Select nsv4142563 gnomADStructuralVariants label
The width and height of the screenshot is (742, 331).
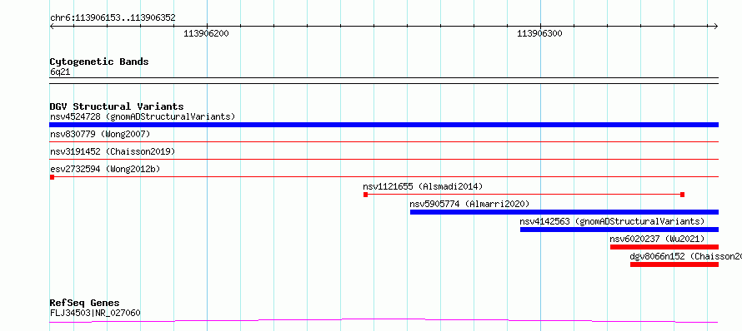(612, 221)
